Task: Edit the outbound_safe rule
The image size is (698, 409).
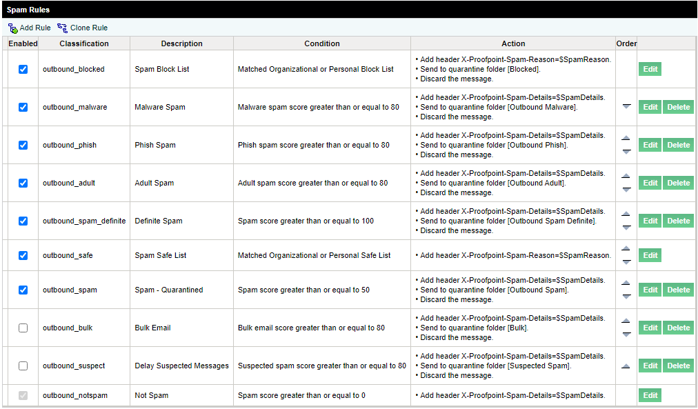Action: pyautogui.click(x=650, y=255)
